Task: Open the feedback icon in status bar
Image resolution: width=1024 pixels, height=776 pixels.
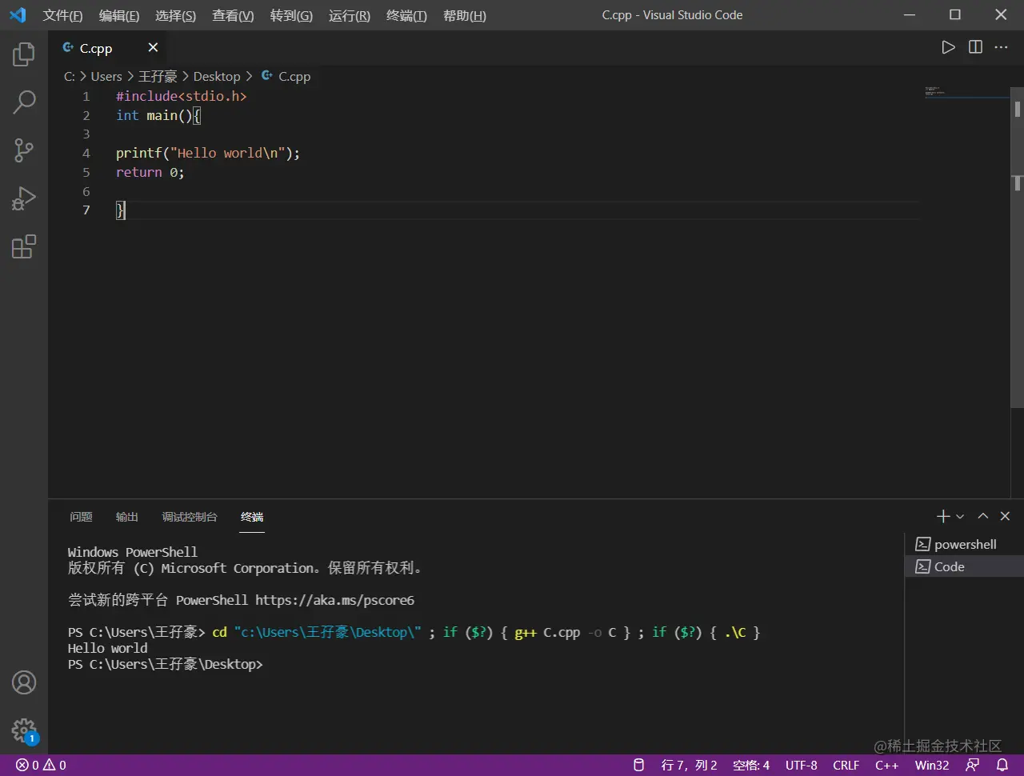Action: coord(973,766)
